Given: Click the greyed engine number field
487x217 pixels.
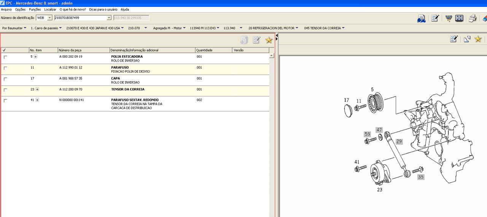Looking at the screenshot, I should 131,18.
